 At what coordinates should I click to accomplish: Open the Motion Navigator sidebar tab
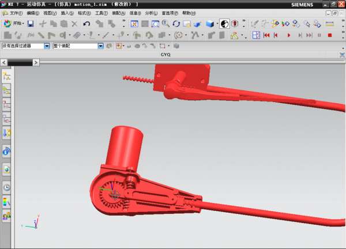coord(6,76)
